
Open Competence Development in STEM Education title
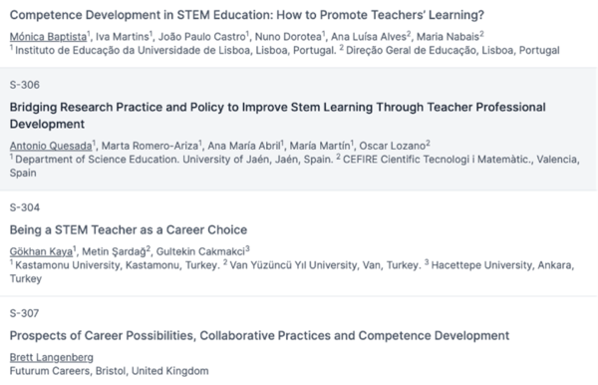click(247, 15)
